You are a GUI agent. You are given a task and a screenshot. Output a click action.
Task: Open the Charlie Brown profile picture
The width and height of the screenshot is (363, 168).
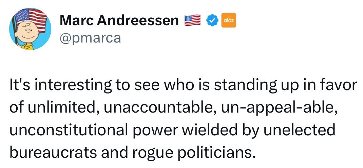point(30,29)
